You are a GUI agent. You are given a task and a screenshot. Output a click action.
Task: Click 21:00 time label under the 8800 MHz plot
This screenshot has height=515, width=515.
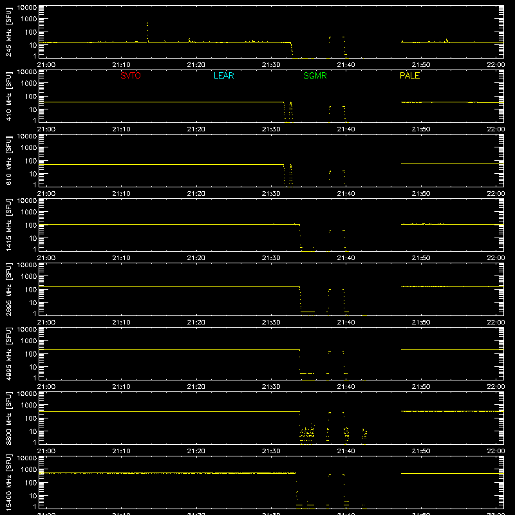coord(46,451)
